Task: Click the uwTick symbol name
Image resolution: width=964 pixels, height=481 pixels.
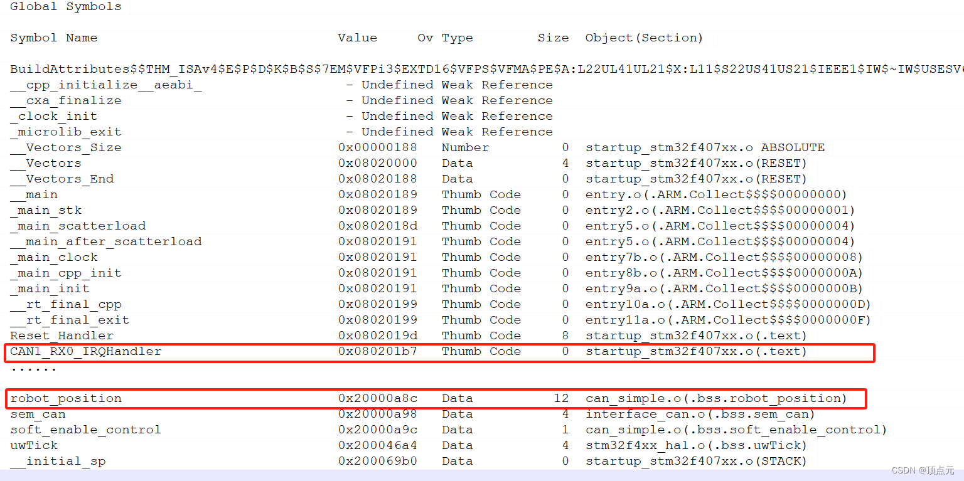Action: pos(34,445)
